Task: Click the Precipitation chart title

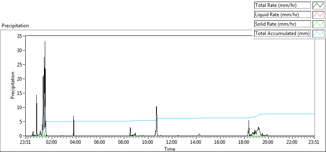Action: (15, 26)
